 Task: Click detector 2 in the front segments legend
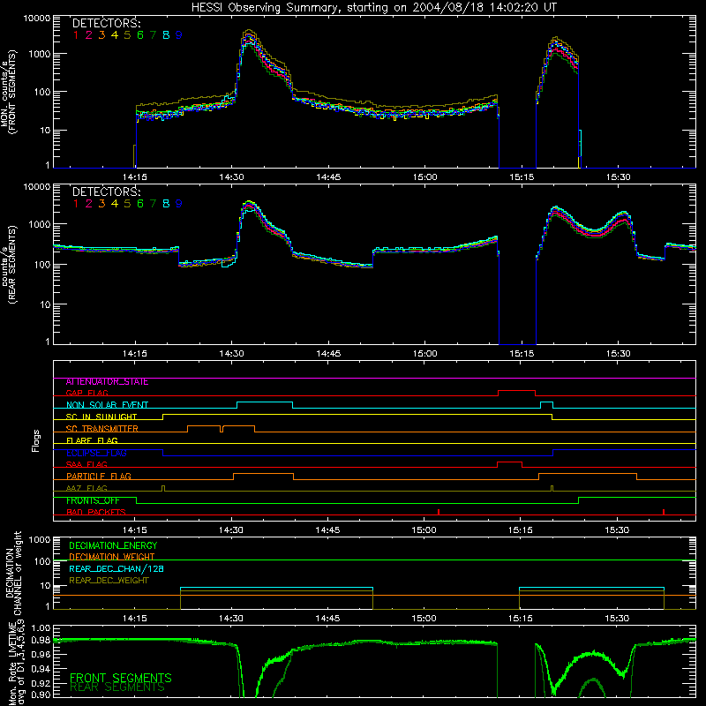(89, 35)
